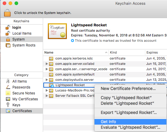
Task: Click the green zoom window button
Action: click(x=16, y=3)
